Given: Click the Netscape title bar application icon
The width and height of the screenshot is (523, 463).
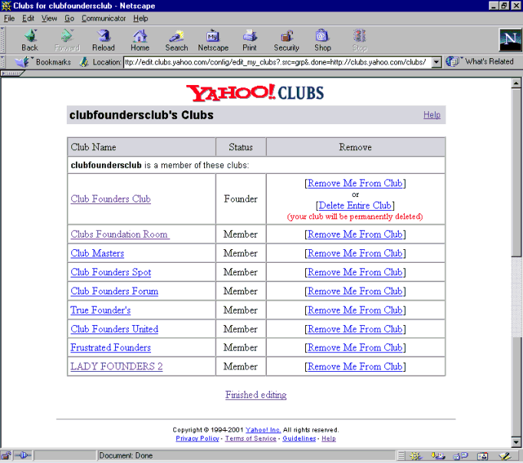Looking at the screenshot, I should click(6, 5).
